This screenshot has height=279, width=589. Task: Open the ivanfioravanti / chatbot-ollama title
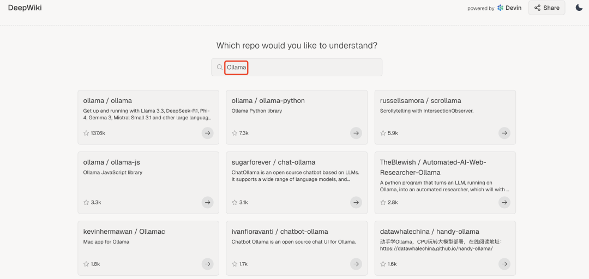click(x=280, y=231)
